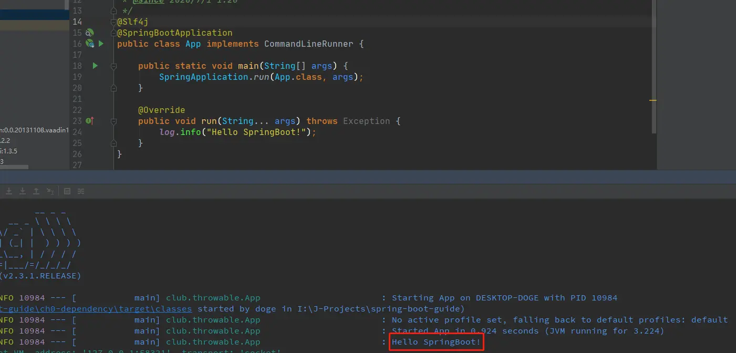The image size is (736, 353).
Task: Click the Trace Current Stream Chain icon
Action: pyautogui.click(x=81, y=191)
